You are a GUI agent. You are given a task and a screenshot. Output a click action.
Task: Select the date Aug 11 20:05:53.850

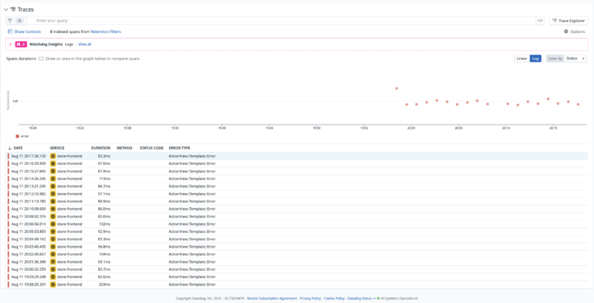(x=28, y=231)
